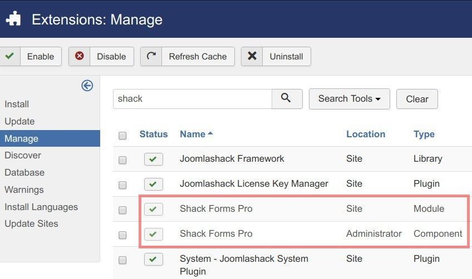This screenshot has width=472, height=279.
Task: Click the Disable toolbar button
Action: point(101,57)
